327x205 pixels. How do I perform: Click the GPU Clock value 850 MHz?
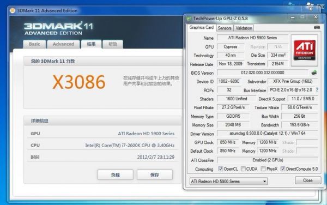228,142
